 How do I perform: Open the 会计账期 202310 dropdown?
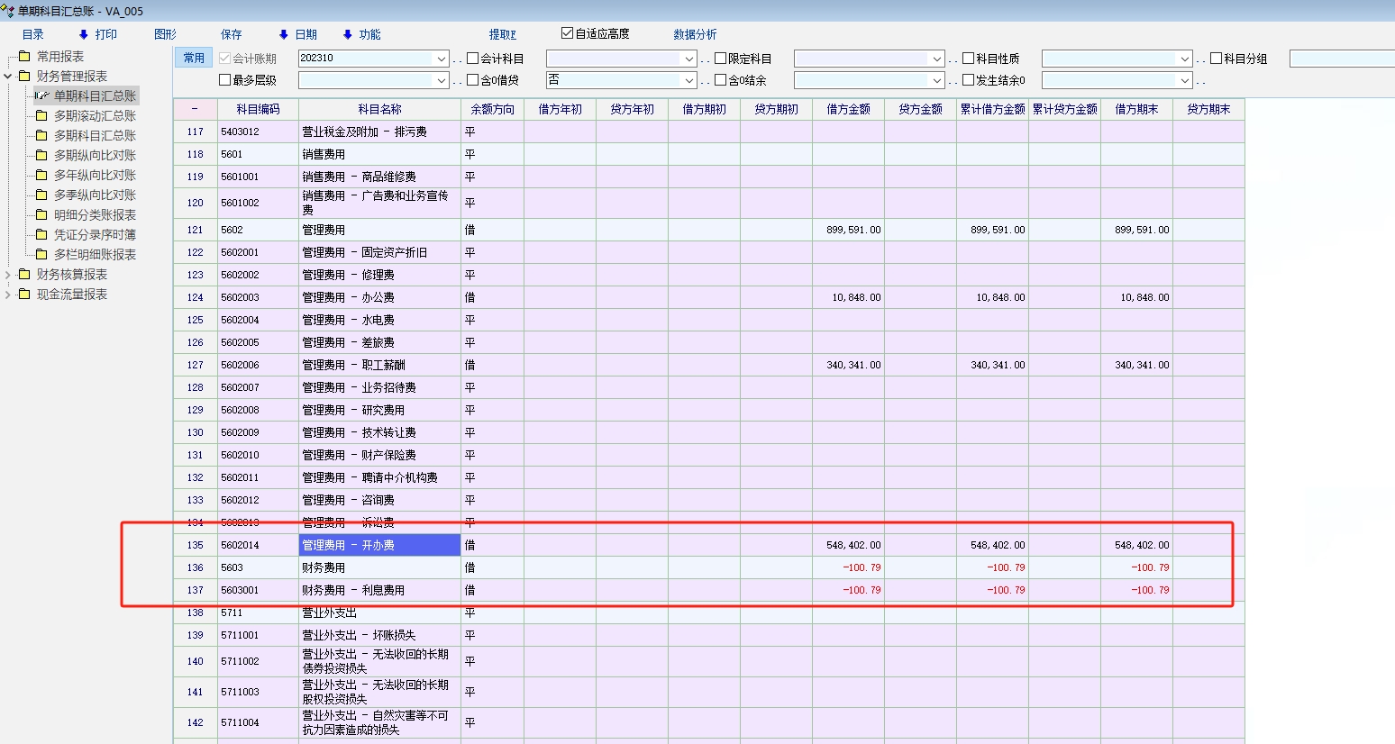click(x=441, y=59)
